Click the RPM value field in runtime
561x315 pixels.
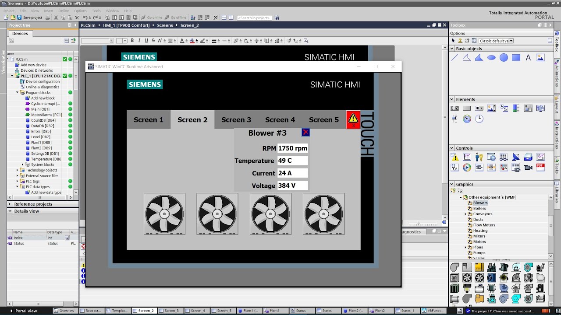pyautogui.click(x=293, y=148)
